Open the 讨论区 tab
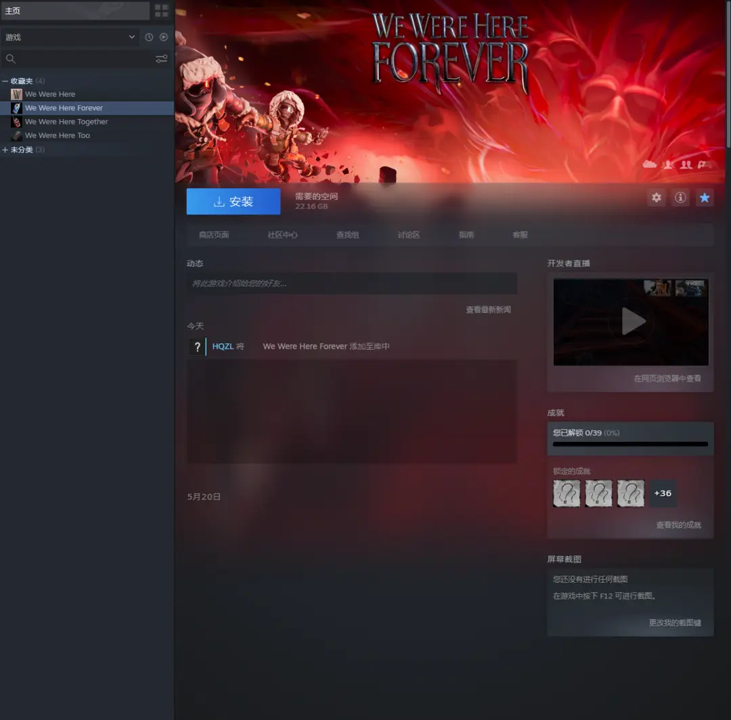The image size is (731, 720). click(409, 235)
